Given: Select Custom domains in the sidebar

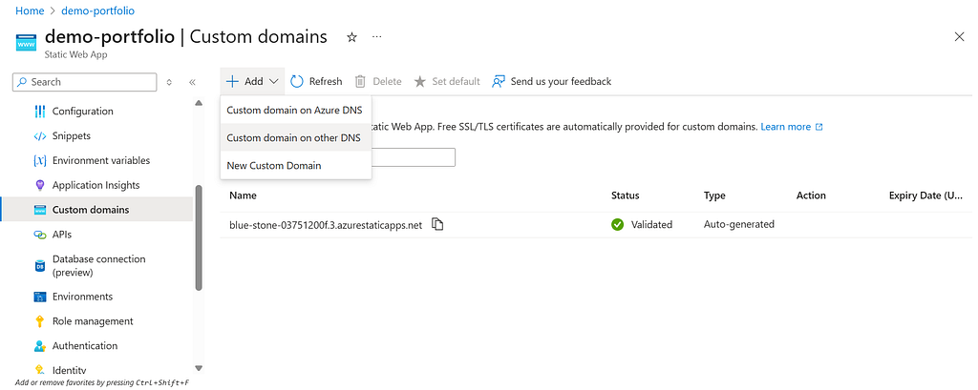Looking at the screenshot, I should click(x=96, y=210).
